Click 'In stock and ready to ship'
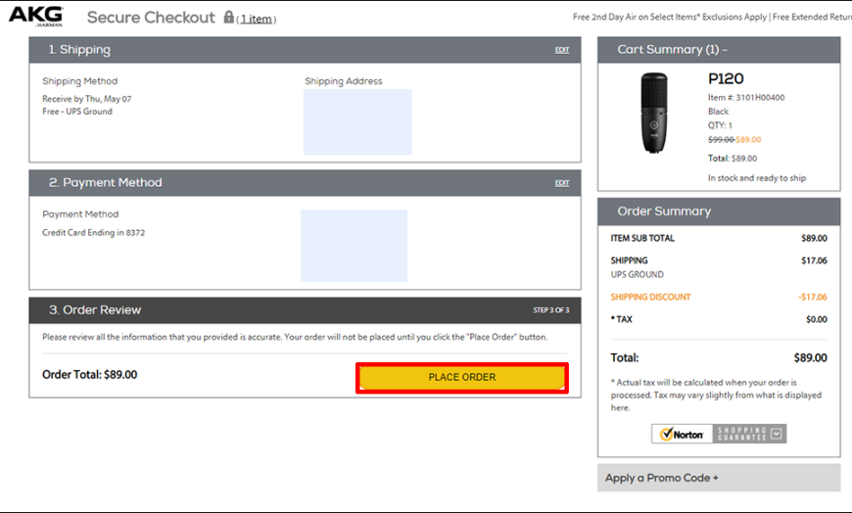Screen dimensions: 852x513 point(757,178)
